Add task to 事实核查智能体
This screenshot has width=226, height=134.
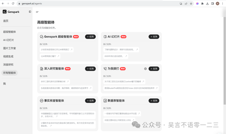[90, 101]
